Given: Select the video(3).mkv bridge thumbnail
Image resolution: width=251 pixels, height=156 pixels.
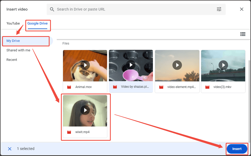Looking at the screenshot, I should [223, 66].
